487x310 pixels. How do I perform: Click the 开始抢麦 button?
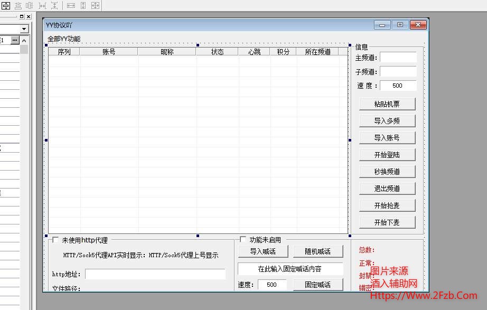click(387, 205)
